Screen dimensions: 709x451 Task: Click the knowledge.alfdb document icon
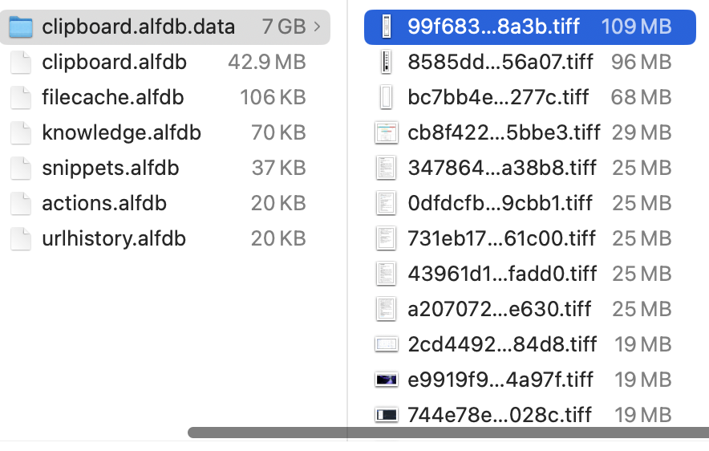pos(21,133)
